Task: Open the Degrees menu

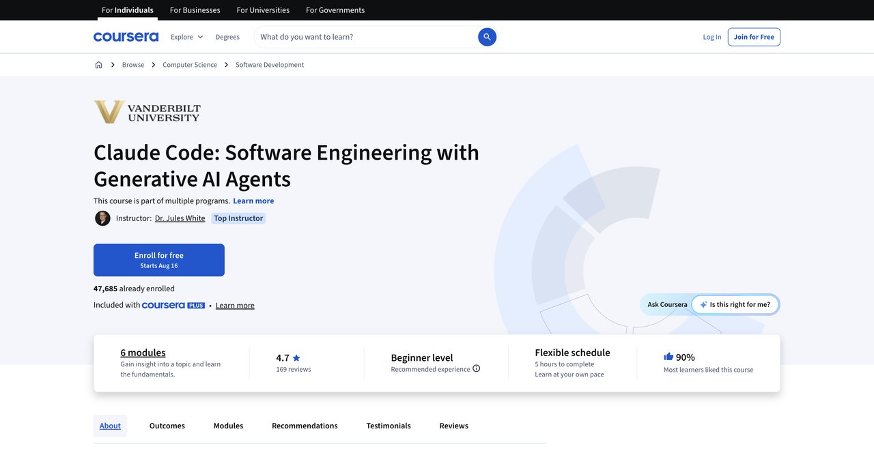Action: coord(227,37)
